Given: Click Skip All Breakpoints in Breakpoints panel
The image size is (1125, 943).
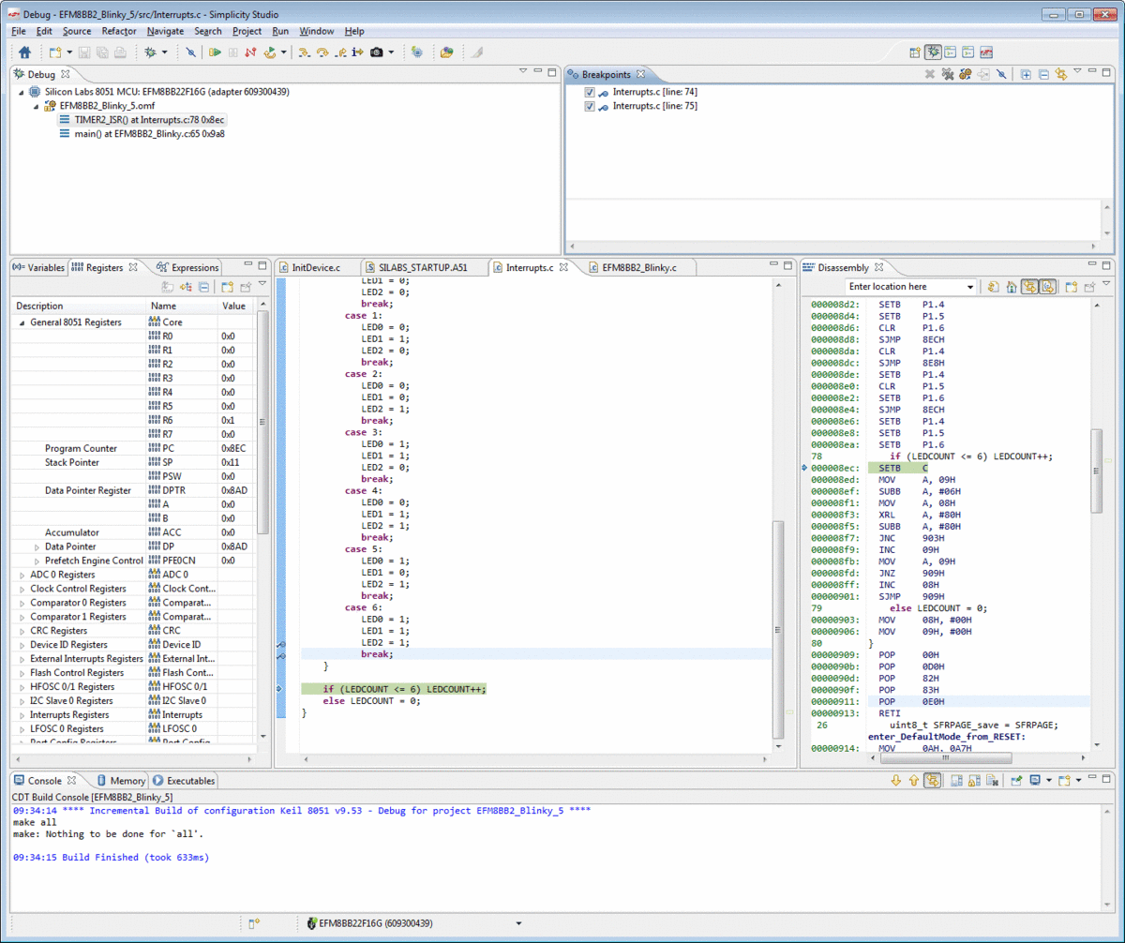Looking at the screenshot, I should (1001, 74).
